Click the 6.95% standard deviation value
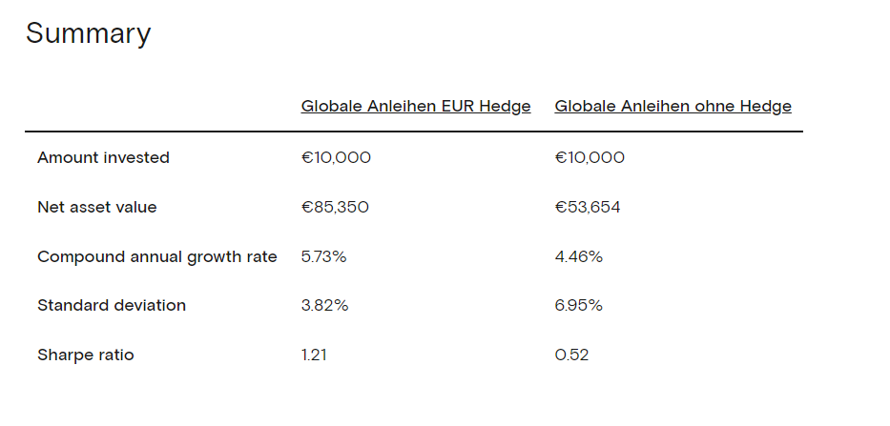 click(x=578, y=306)
